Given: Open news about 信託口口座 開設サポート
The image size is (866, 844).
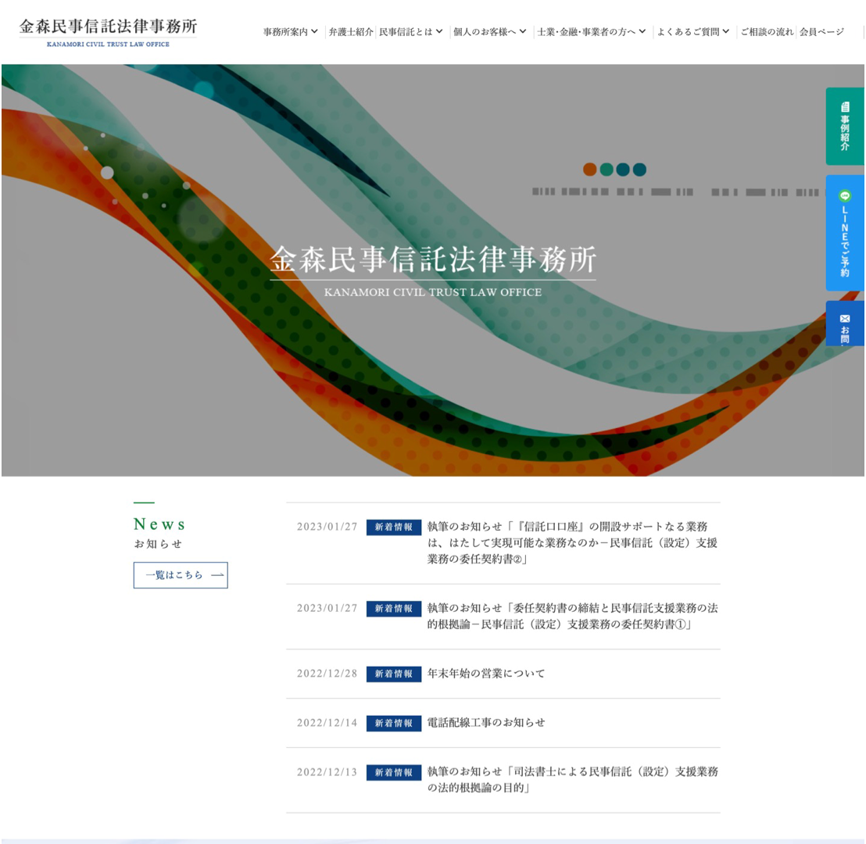Looking at the screenshot, I should [572, 542].
